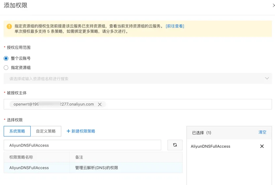Follow the 前往查看 link
The height and width of the screenshot is (185, 275).
click(x=175, y=26)
